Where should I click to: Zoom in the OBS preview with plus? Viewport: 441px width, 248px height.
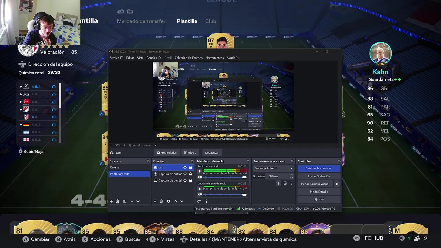point(125,145)
